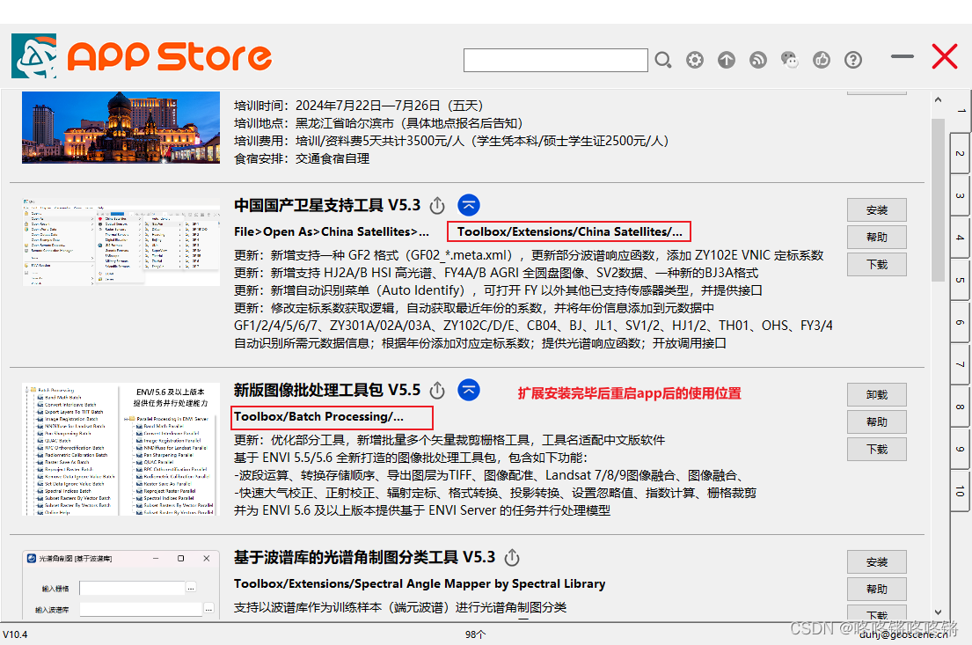Screen dimensions: 972x645
Task: Switch to page tab 10
Action: (x=961, y=491)
